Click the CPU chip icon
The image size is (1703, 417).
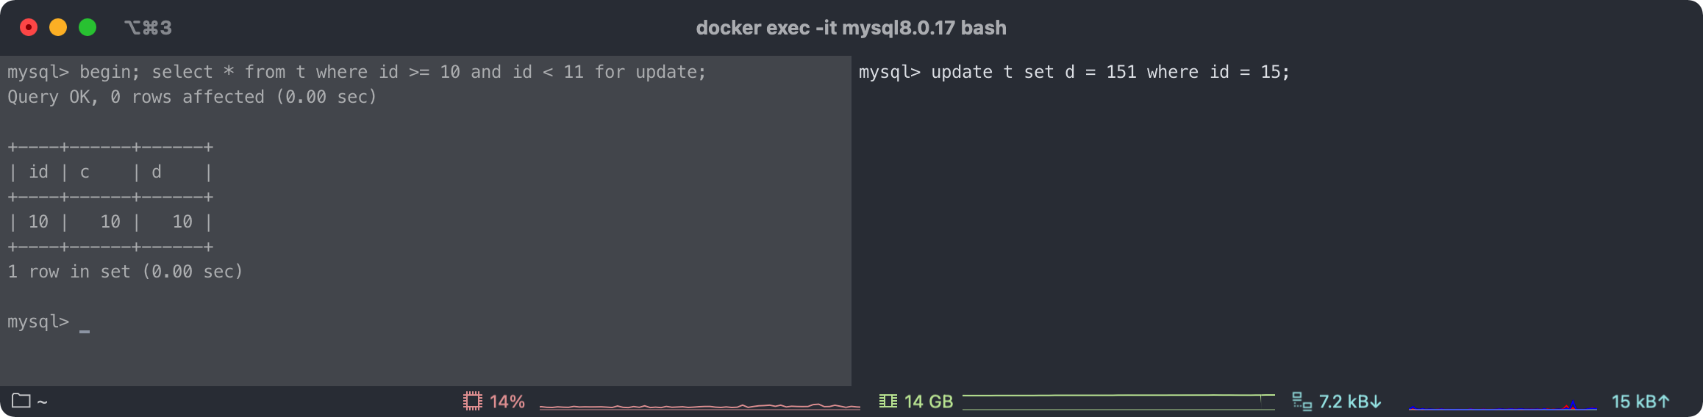click(472, 401)
